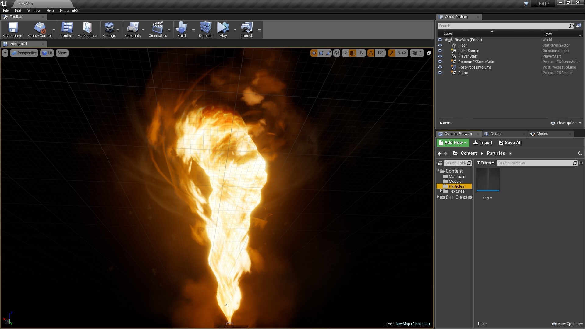Open Cinematics toolbar menu
Viewport: 585px width, 329px height.
pyautogui.click(x=158, y=29)
